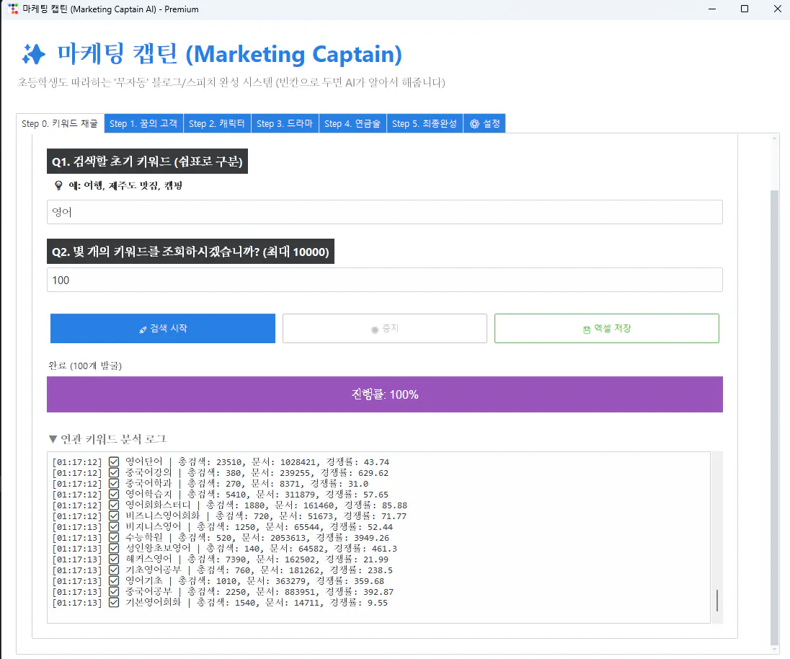Screen dimensions: 790x659
Task: Toggle the checkbox next to 영어단어 log entry
Action: tap(114, 461)
